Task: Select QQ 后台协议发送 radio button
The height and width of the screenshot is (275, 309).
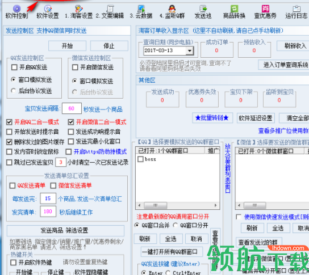Action: [x=14, y=91]
